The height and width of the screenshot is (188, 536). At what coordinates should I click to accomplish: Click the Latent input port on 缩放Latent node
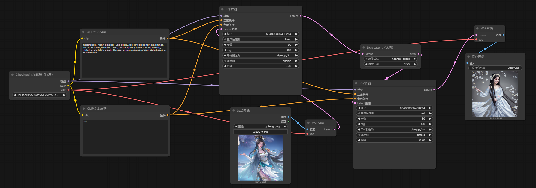362,54
